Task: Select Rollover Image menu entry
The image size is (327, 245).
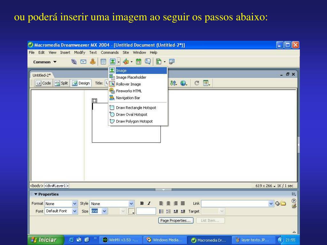Action: pyautogui.click(x=138, y=84)
